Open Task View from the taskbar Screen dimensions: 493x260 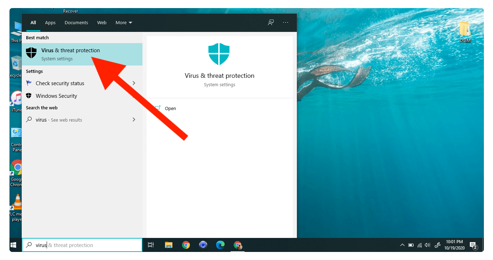pyautogui.click(x=151, y=245)
